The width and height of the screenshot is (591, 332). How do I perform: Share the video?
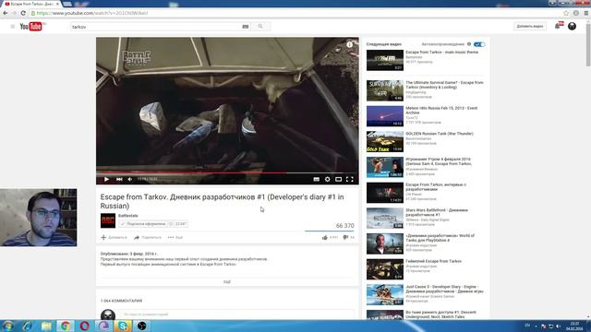point(148,238)
